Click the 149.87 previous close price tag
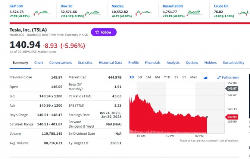The width and height of the screenshot is (250, 159). [231, 88]
